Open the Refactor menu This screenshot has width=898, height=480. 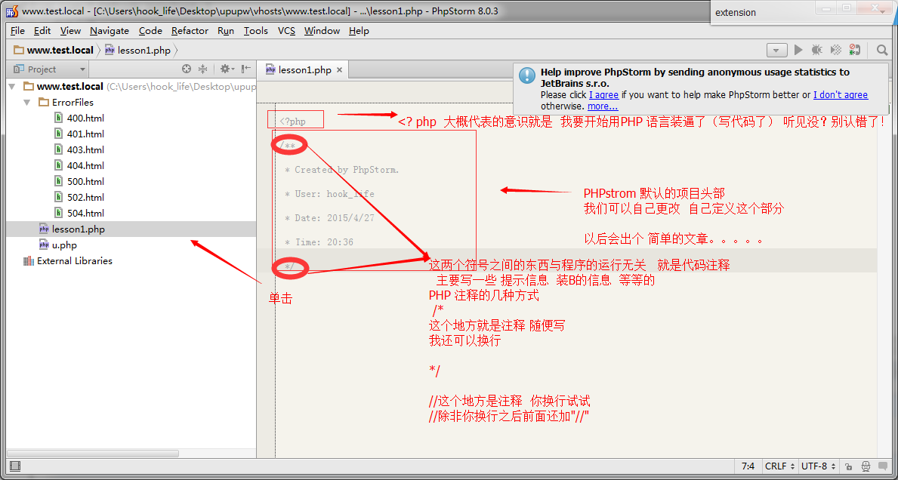tap(190, 31)
